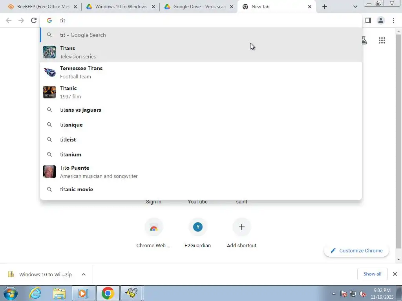Expand the tab search chevron
The height and width of the screenshot is (301, 402).
(x=355, y=7)
